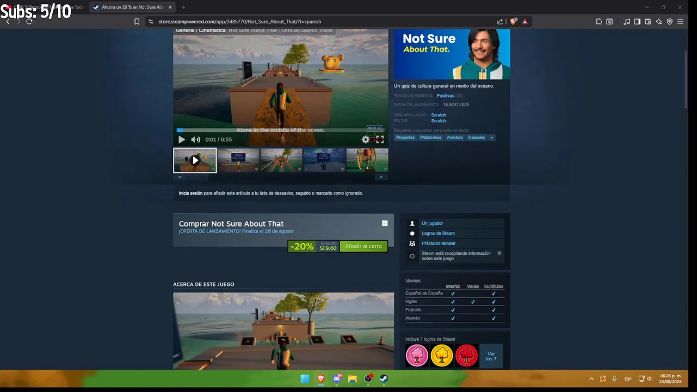Show hidden system tray icons
Viewport: 697px width, 392px height.
(591, 378)
